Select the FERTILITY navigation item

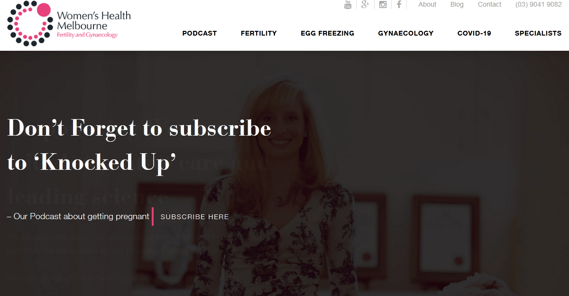pyautogui.click(x=259, y=33)
